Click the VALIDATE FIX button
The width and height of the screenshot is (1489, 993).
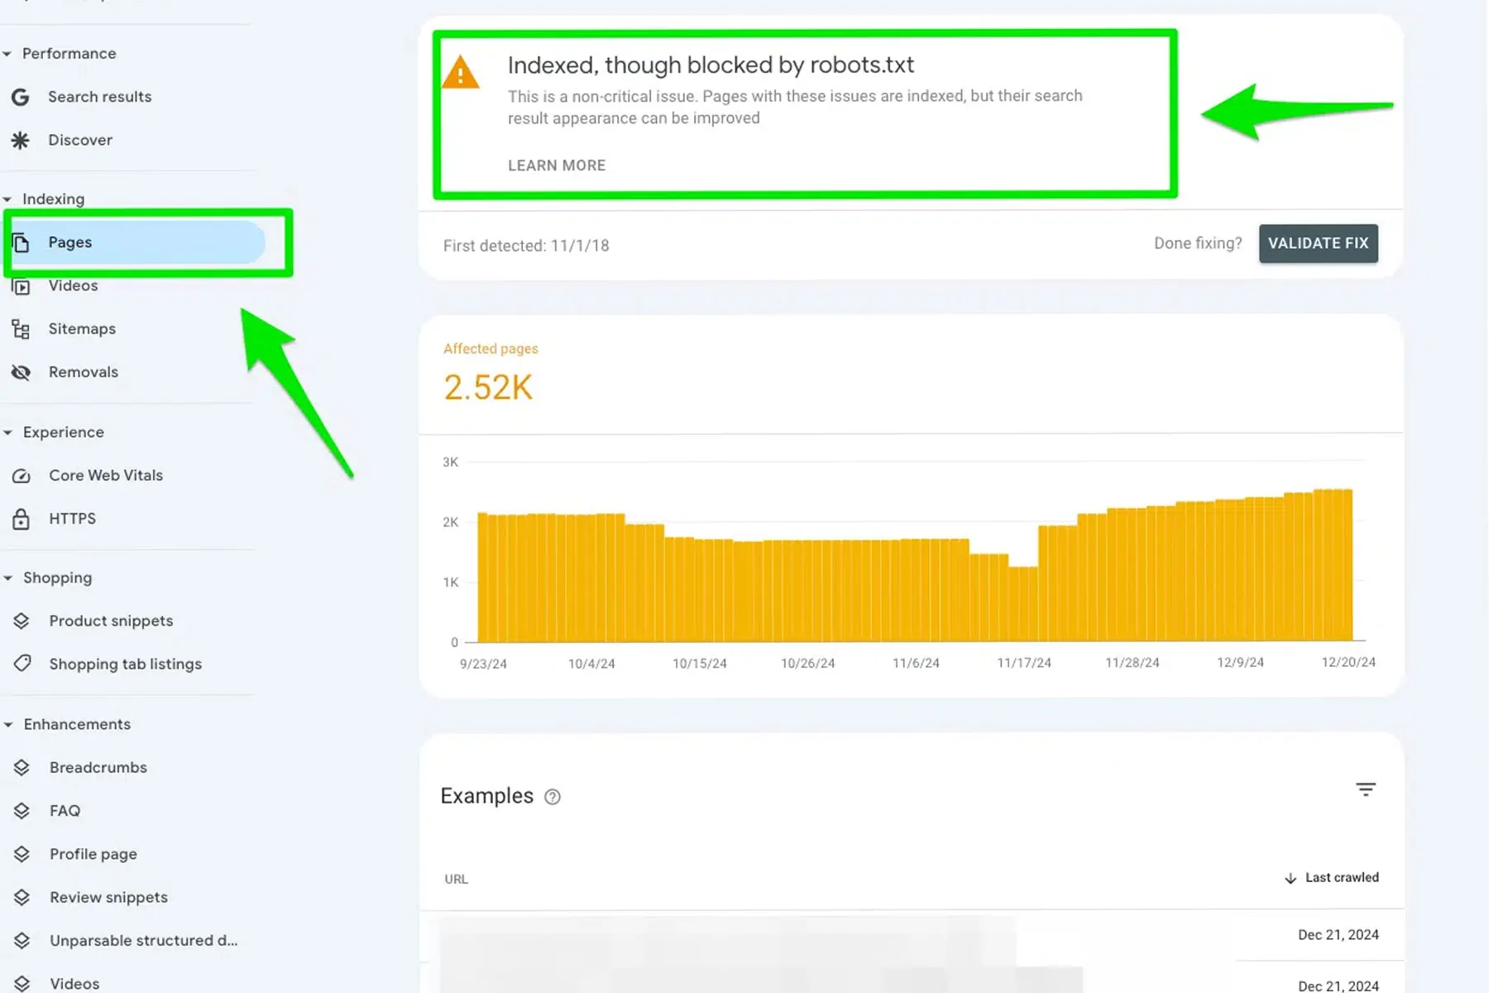[1319, 243]
